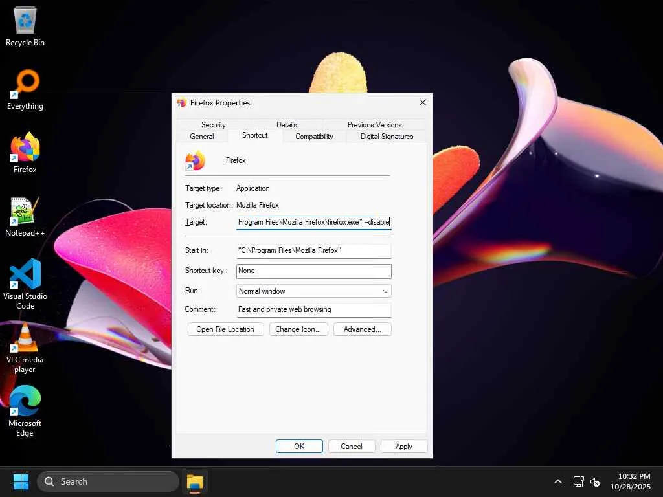The image size is (663, 497).
Task: Confirm with the OK button
Action: 299,447
